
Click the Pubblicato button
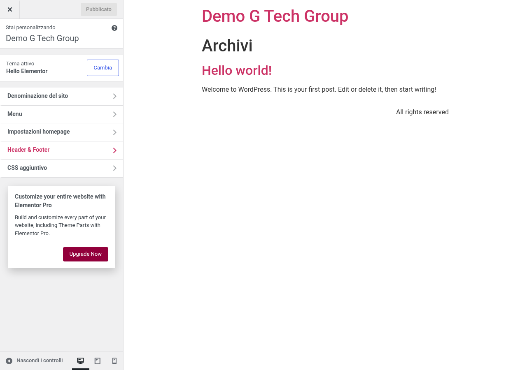pyautogui.click(x=99, y=9)
